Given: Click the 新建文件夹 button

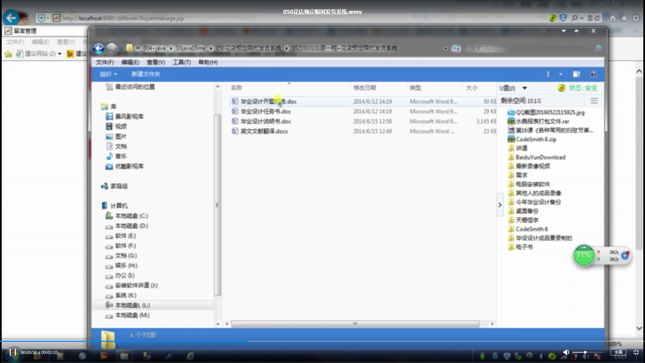Looking at the screenshot, I should click(145, 74).
